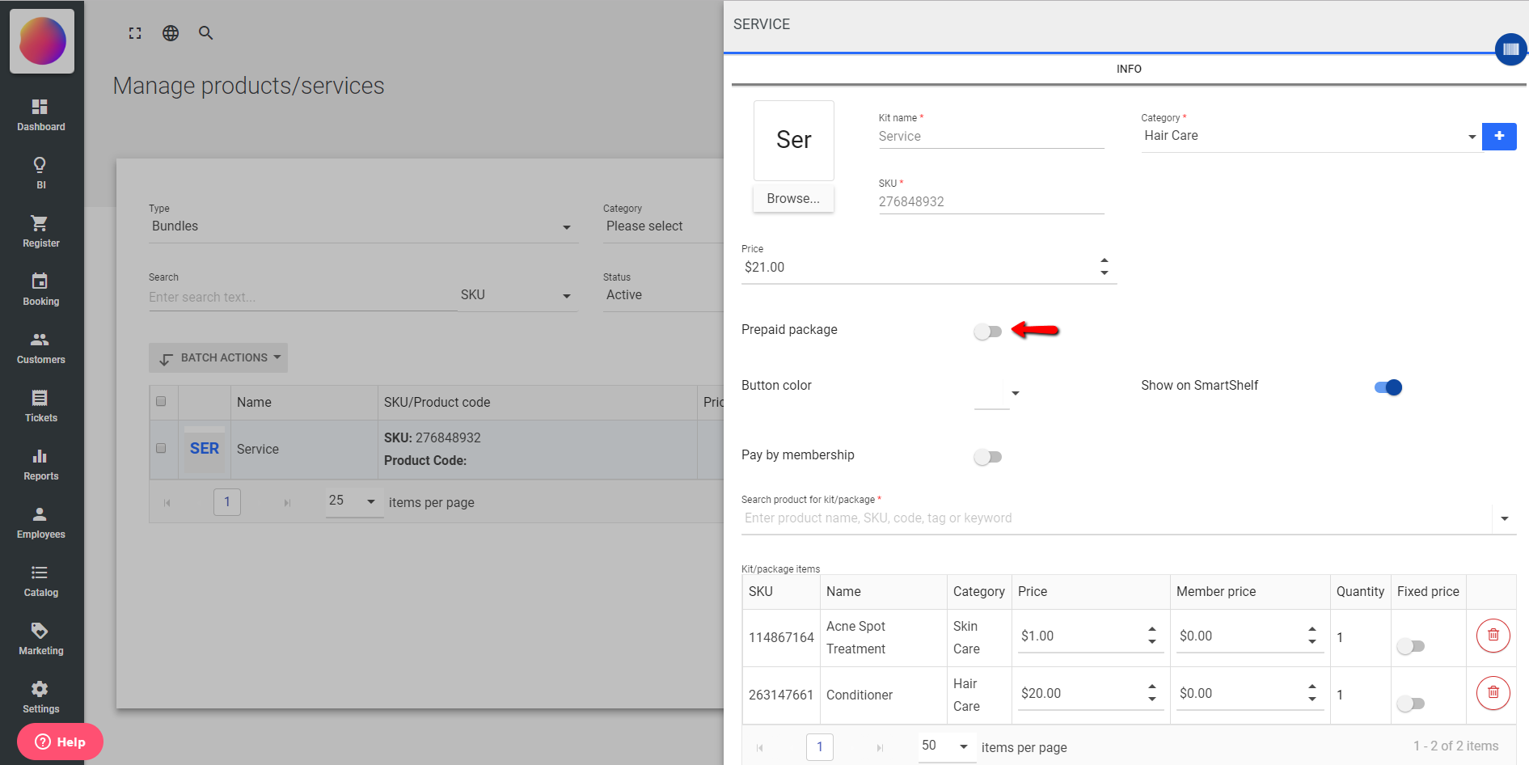Select the INFO tab
This screenshot has width=1529, height=765.
click(x=1129, y=69)
